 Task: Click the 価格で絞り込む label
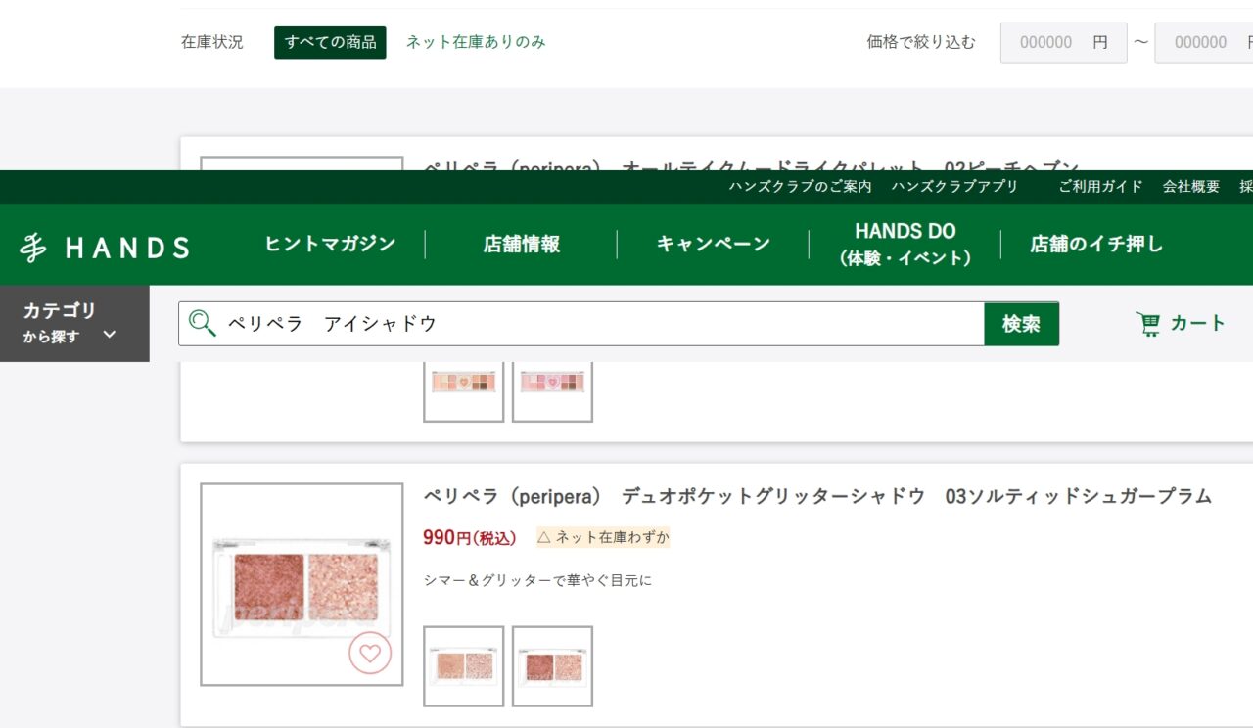[x=921, y=42]
